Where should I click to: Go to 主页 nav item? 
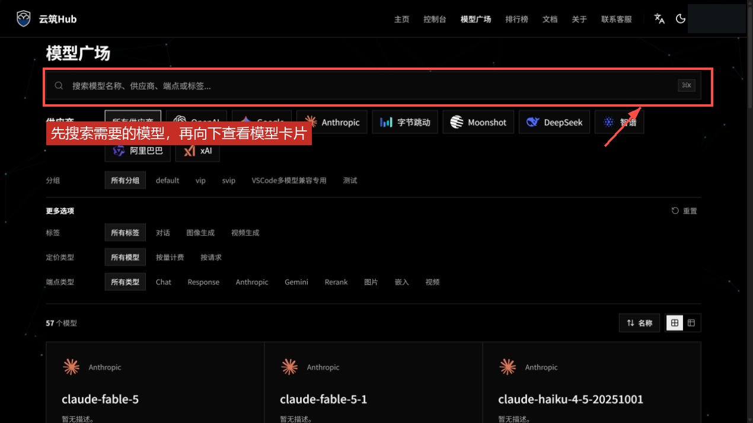pos(401,19)
